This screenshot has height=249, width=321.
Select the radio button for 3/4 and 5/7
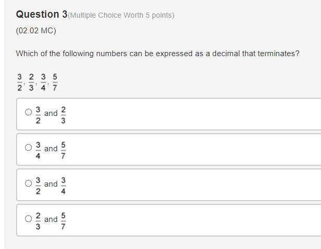coord(28,148)
